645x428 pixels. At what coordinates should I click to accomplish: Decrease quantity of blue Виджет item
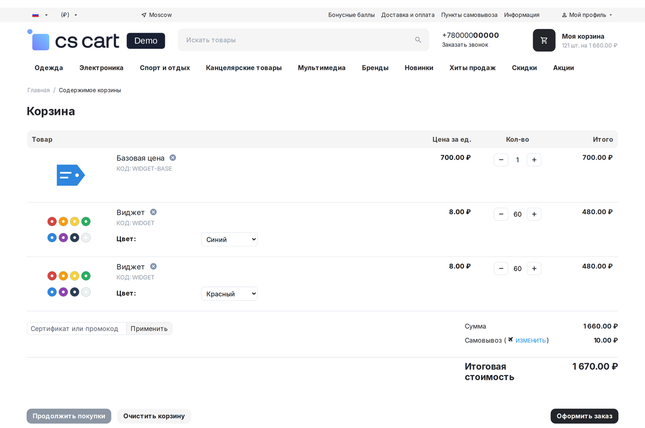(x=501, y=214)
